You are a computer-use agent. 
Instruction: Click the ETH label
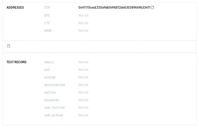click(x=47, y=8)
